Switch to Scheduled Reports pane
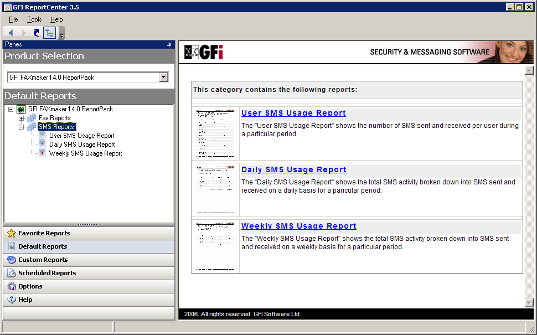 89,273
